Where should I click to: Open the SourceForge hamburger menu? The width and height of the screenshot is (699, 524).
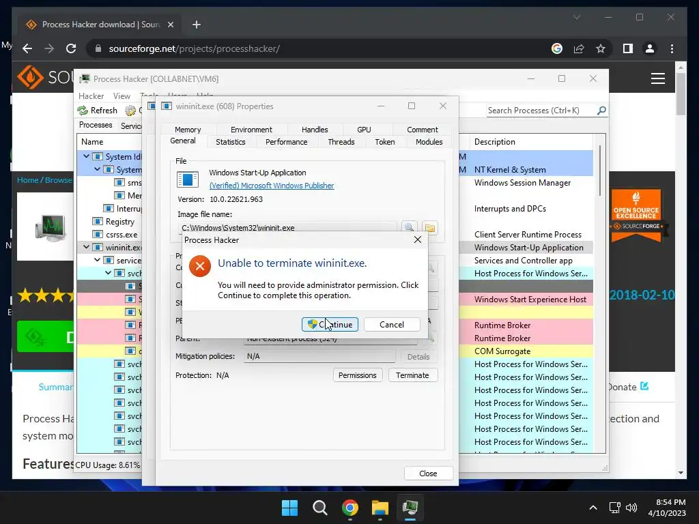click(658, 78)
